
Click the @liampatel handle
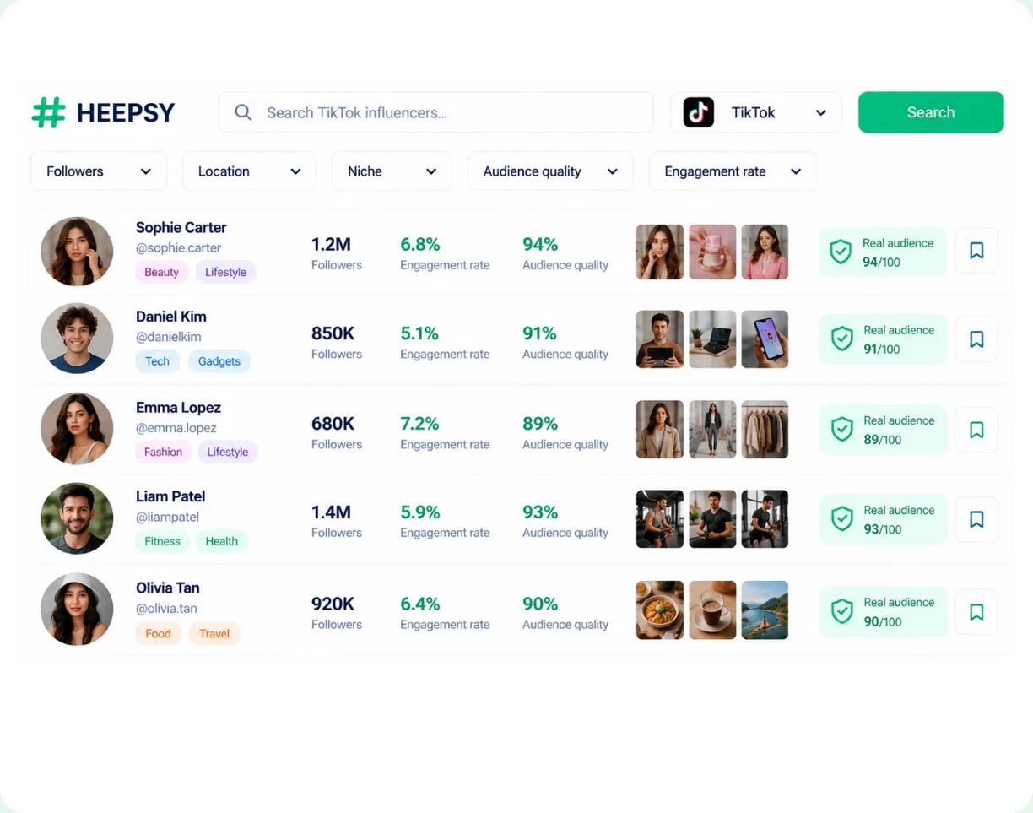point(167,517)
